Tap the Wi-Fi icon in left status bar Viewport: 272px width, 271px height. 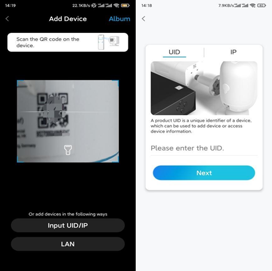pos(116,5)
